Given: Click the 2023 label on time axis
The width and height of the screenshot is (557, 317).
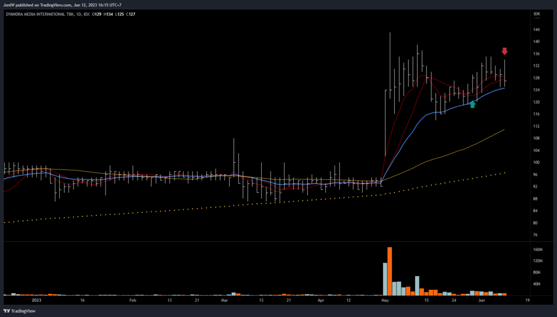Looking at the screenshot, I should pos(37,299).
